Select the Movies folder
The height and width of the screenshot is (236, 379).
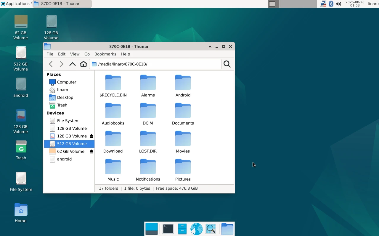(x=183, y=142)
